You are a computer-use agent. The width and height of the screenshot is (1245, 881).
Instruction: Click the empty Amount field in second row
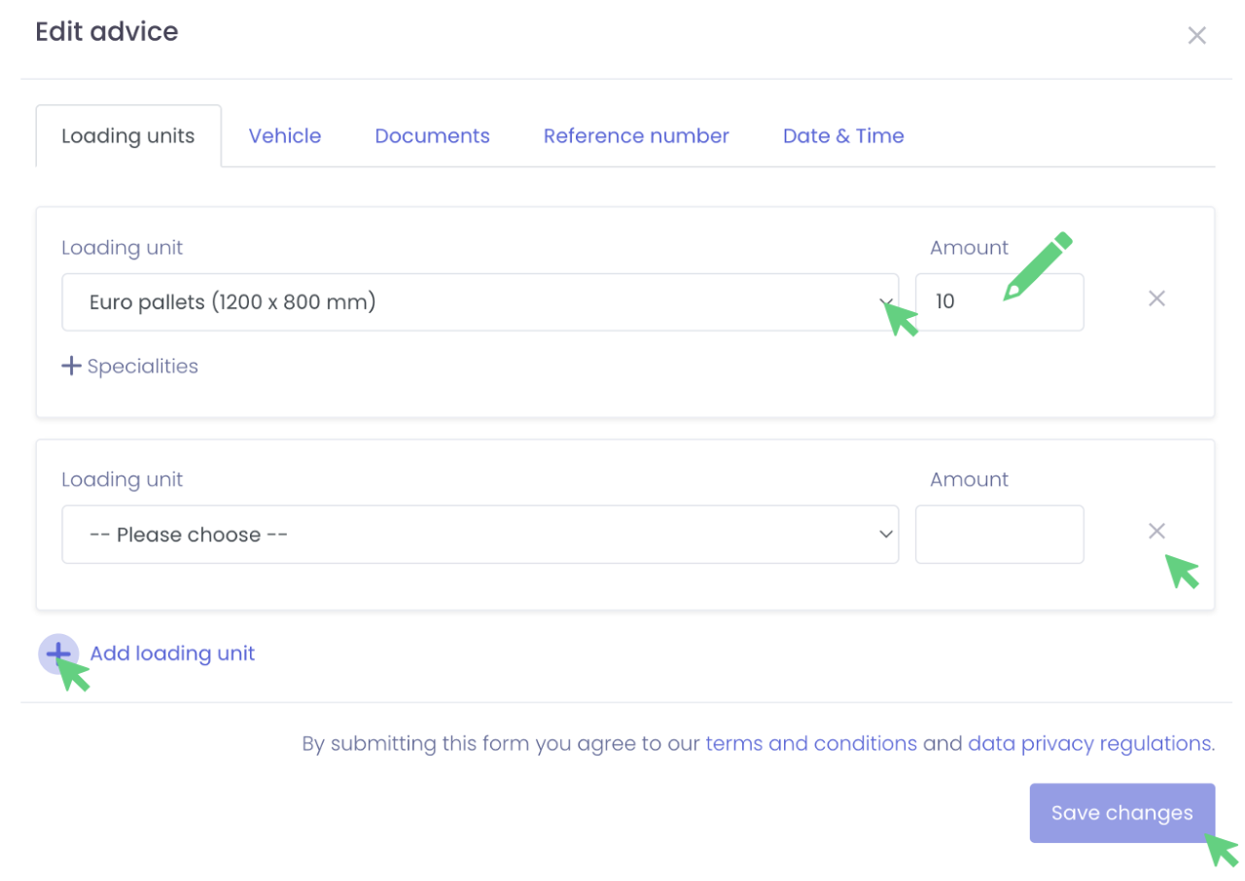(x=999, y=534)
